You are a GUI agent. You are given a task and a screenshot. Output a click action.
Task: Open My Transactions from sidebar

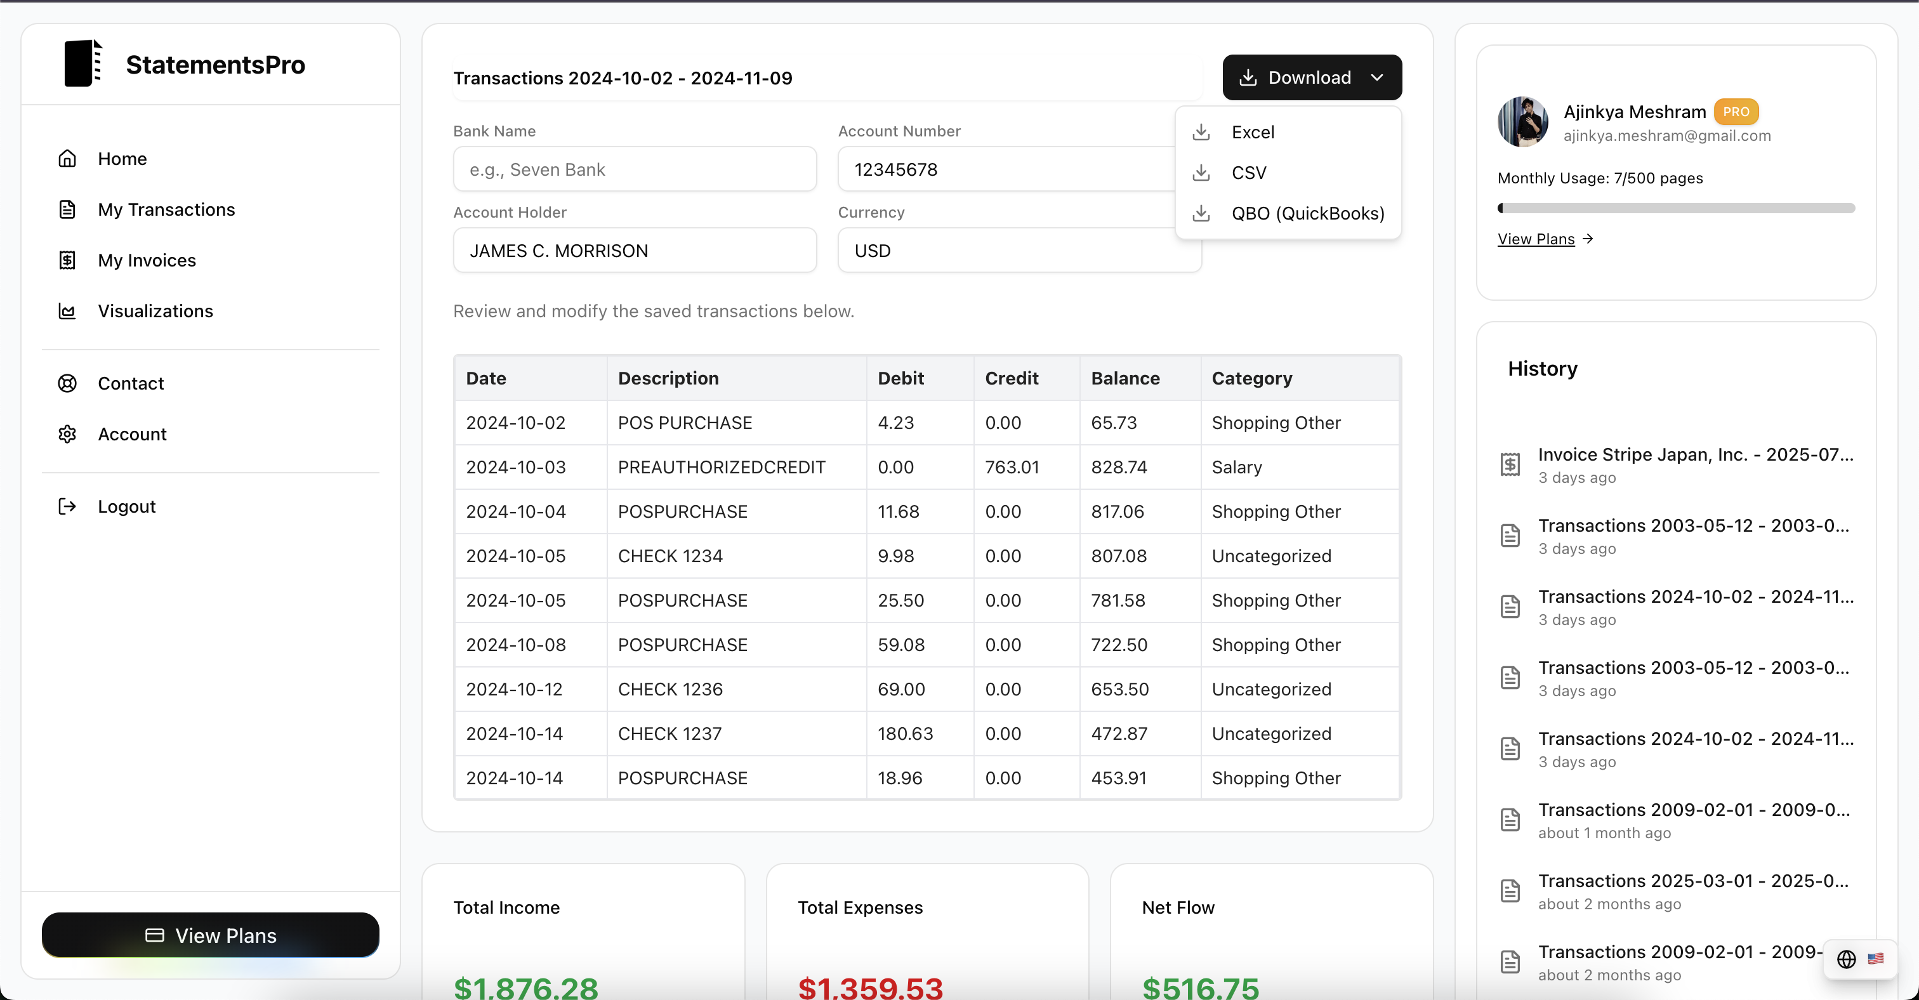[x=166, y=209]
